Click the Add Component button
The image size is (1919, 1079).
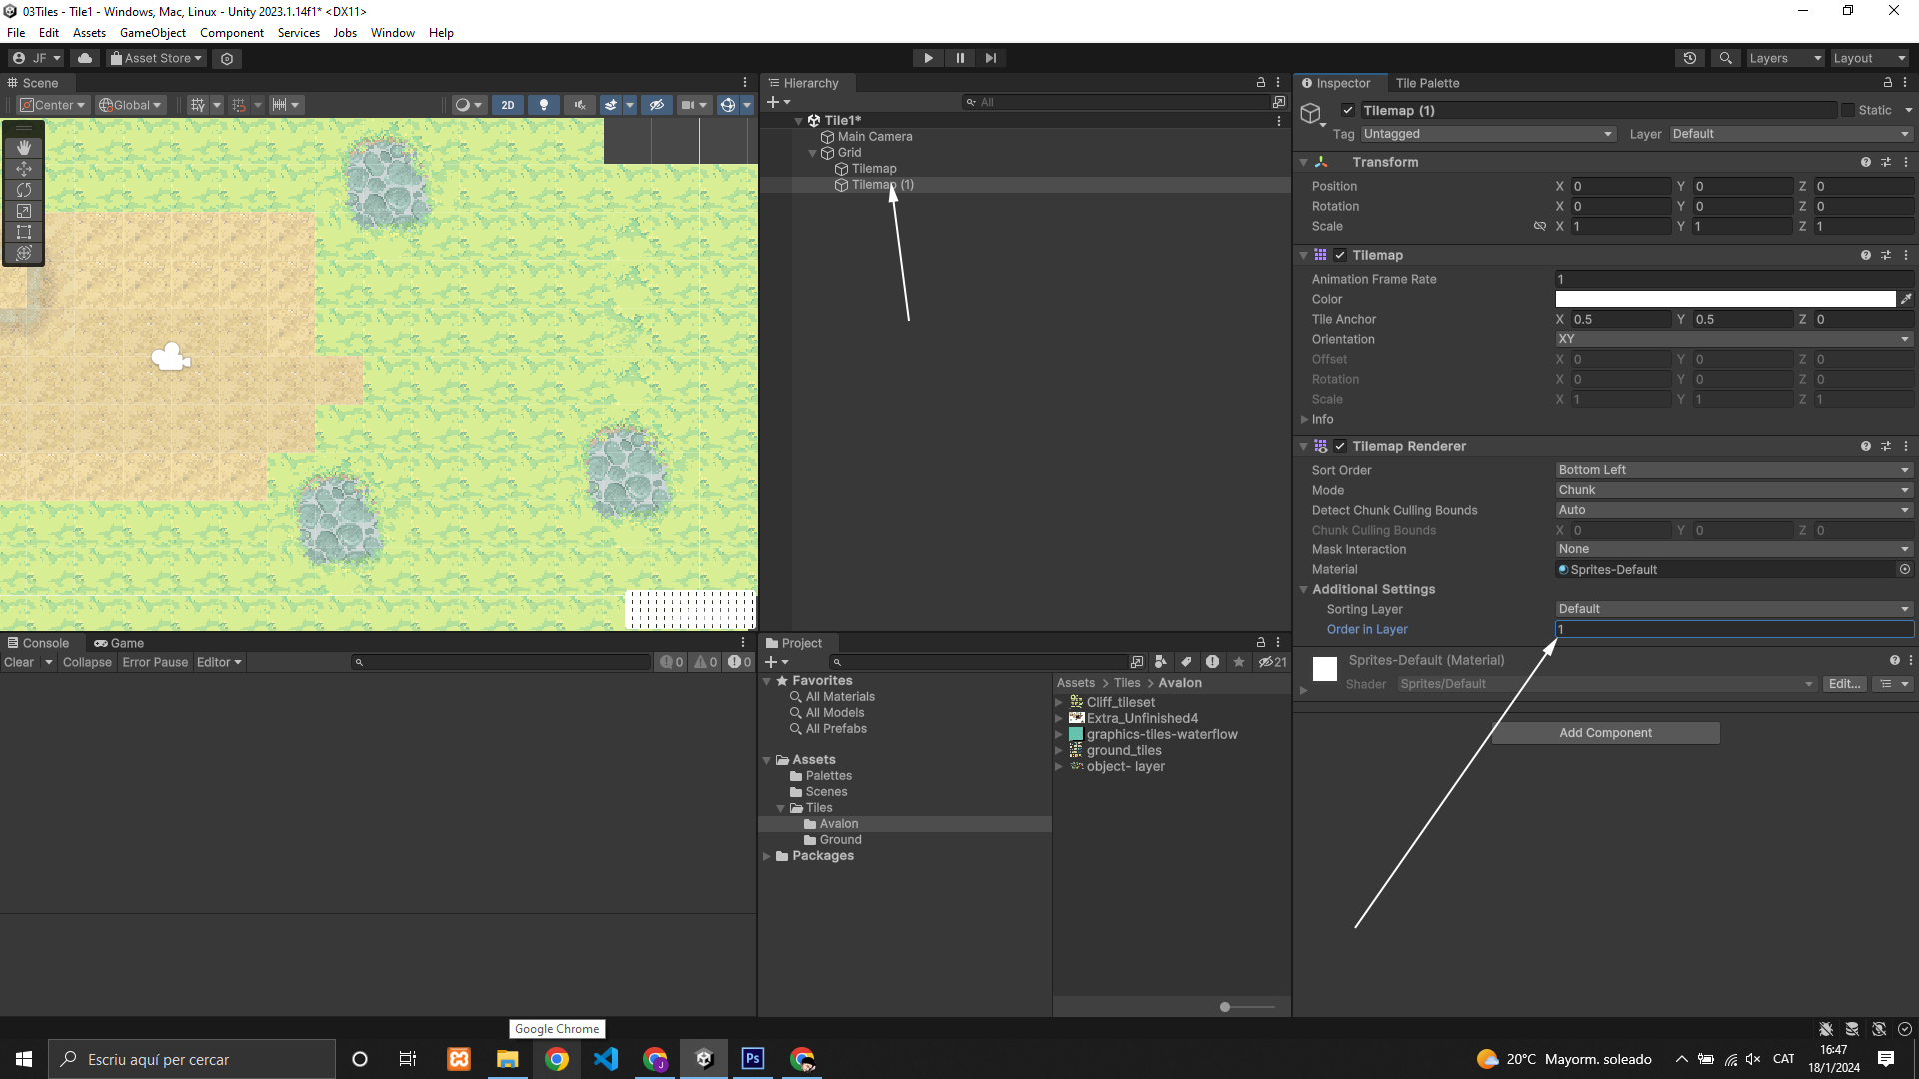pyautogui.click(x=1605, y=733)
